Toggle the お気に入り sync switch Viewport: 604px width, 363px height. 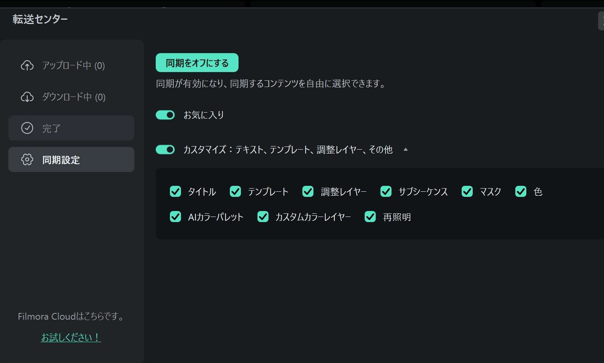point(165,115)
